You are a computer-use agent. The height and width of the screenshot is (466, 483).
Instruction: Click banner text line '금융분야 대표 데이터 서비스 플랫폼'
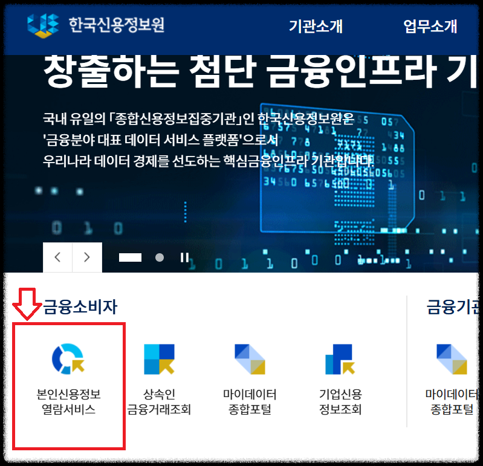(x=160, y=140)
